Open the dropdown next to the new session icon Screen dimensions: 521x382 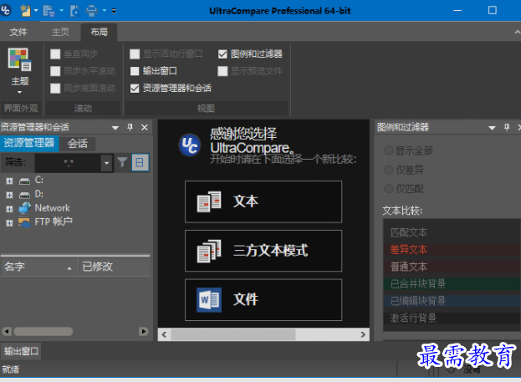click(x=36, y=11)
